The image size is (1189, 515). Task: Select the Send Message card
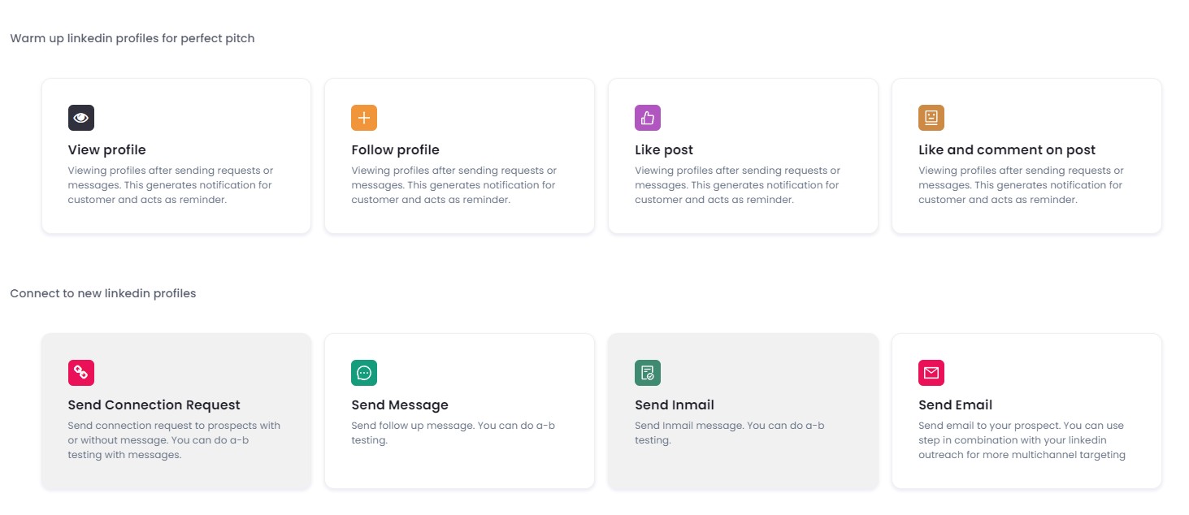click(458, 411)
